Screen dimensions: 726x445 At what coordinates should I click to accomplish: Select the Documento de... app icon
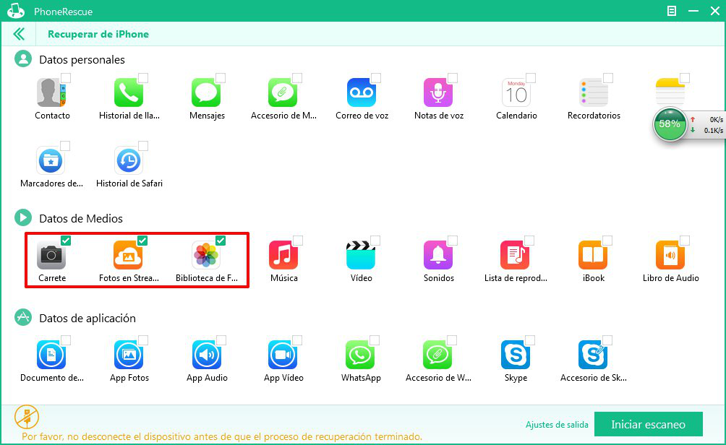click(x=51, y=355)
